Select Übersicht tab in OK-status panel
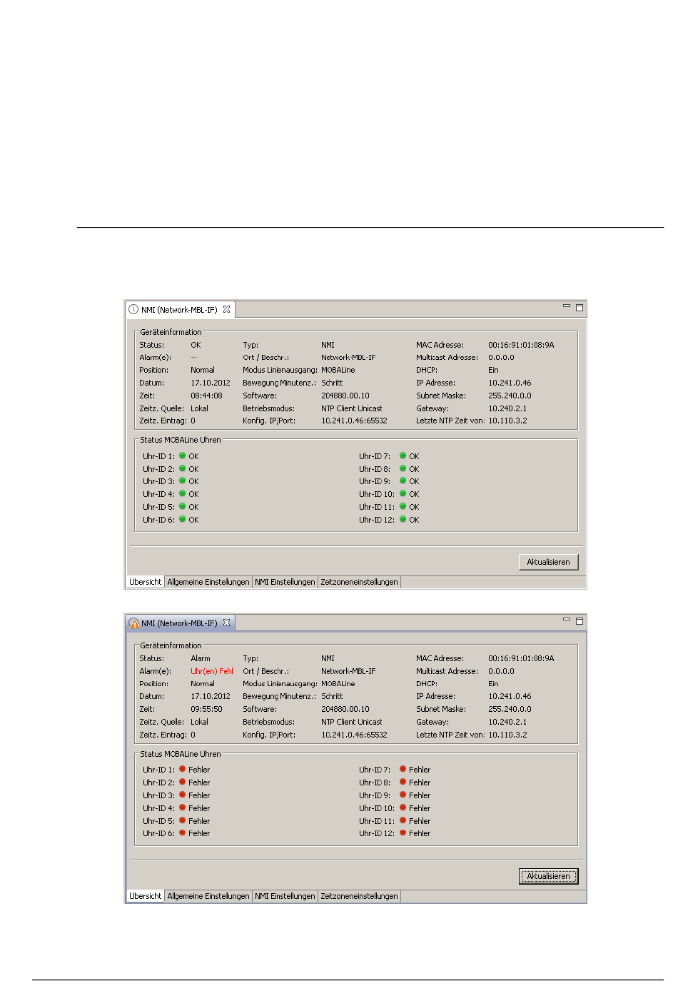Viewport: 678px width, 991px height. point(146,582)
